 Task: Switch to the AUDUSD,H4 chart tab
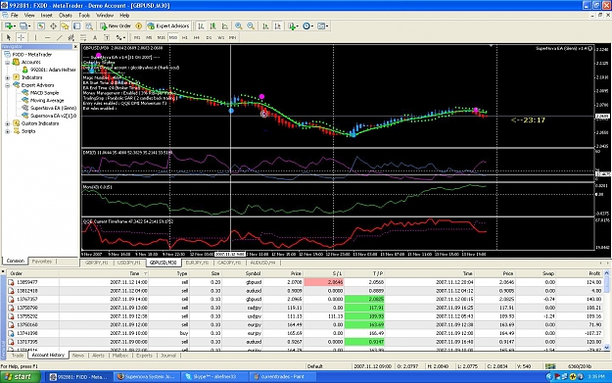tap(262, 263)
